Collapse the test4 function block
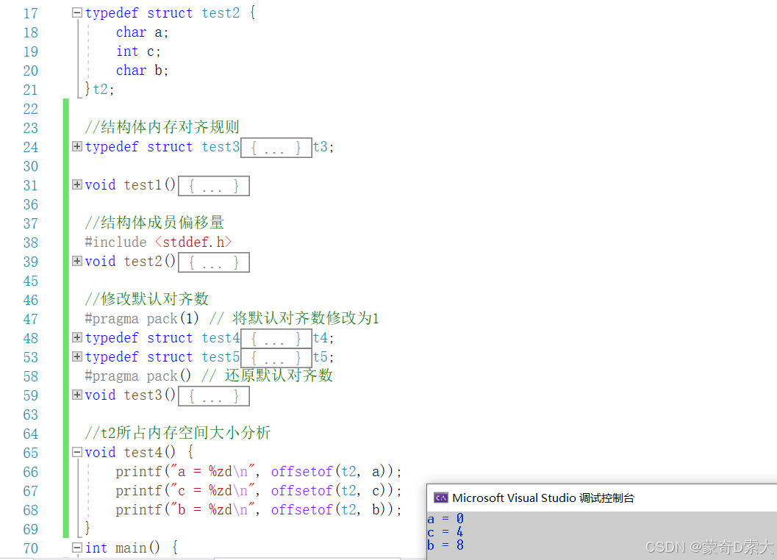Screen dimensions: 777x560 (x=76, y=452)
